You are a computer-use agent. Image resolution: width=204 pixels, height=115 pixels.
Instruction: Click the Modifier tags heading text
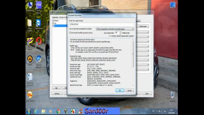74,46
